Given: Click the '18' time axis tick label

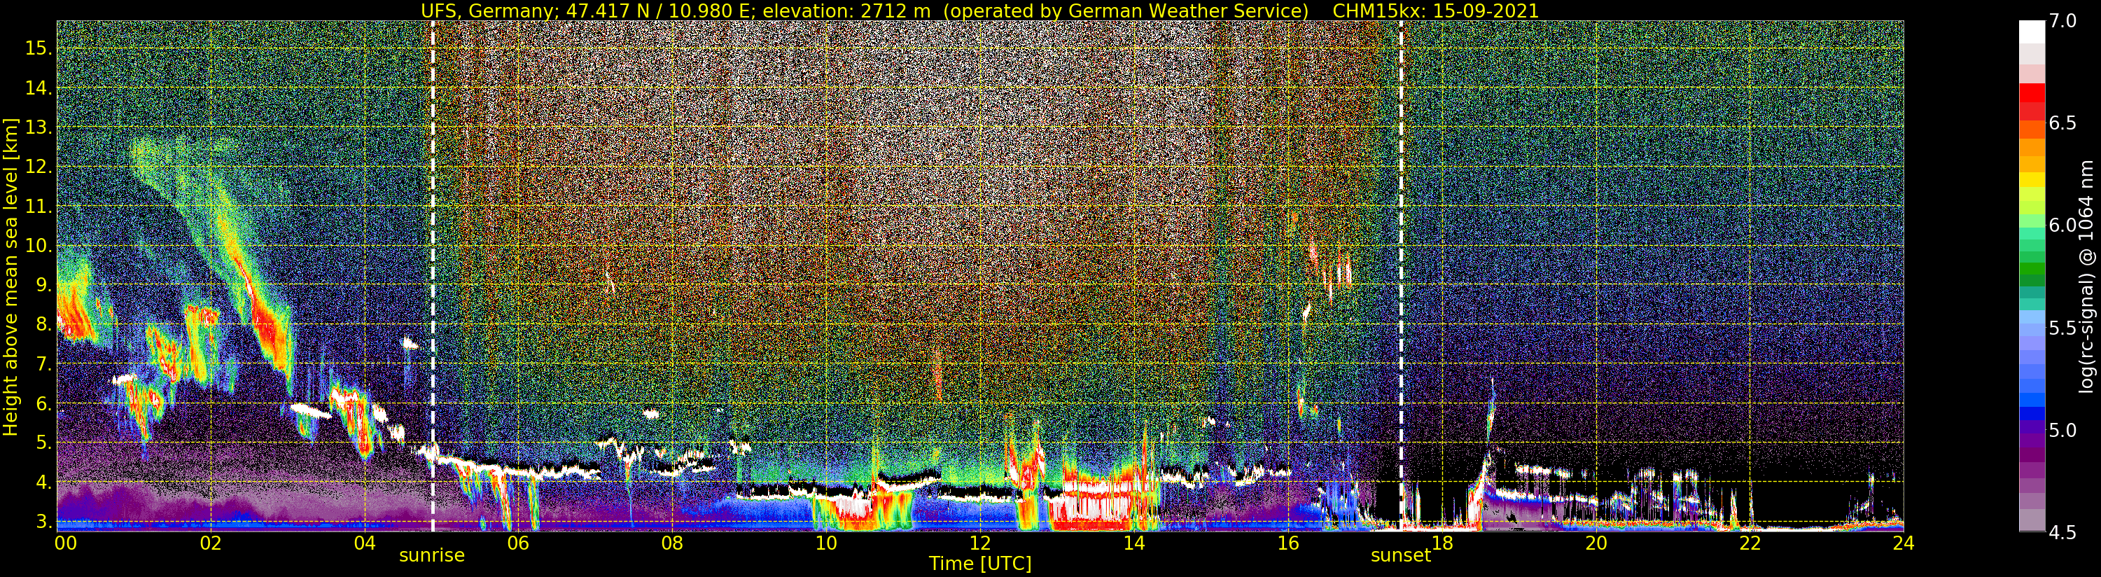Looking at the screenshot, I should click(1442, 543).
